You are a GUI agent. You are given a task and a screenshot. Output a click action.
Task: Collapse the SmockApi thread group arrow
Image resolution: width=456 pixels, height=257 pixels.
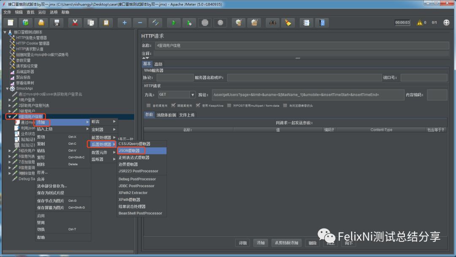7,89
